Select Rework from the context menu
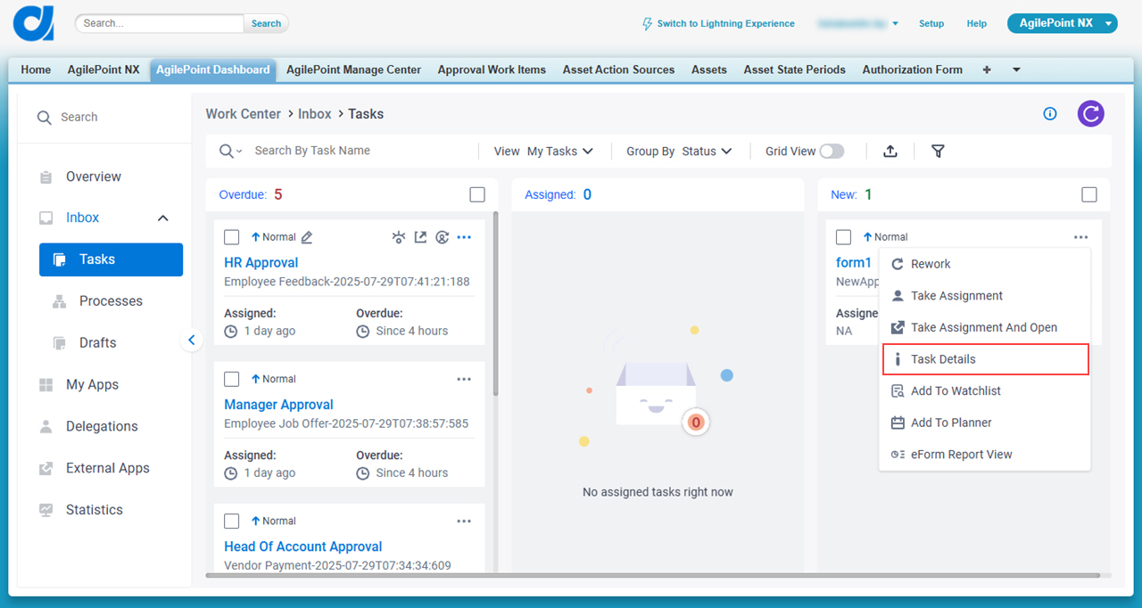Screen dimensions: 1142x608 (x=984, y=264)
